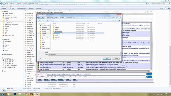Screen dimensions: 171x96
Task: Open Ferramentas menu in Explorer window
Action: 17,6
